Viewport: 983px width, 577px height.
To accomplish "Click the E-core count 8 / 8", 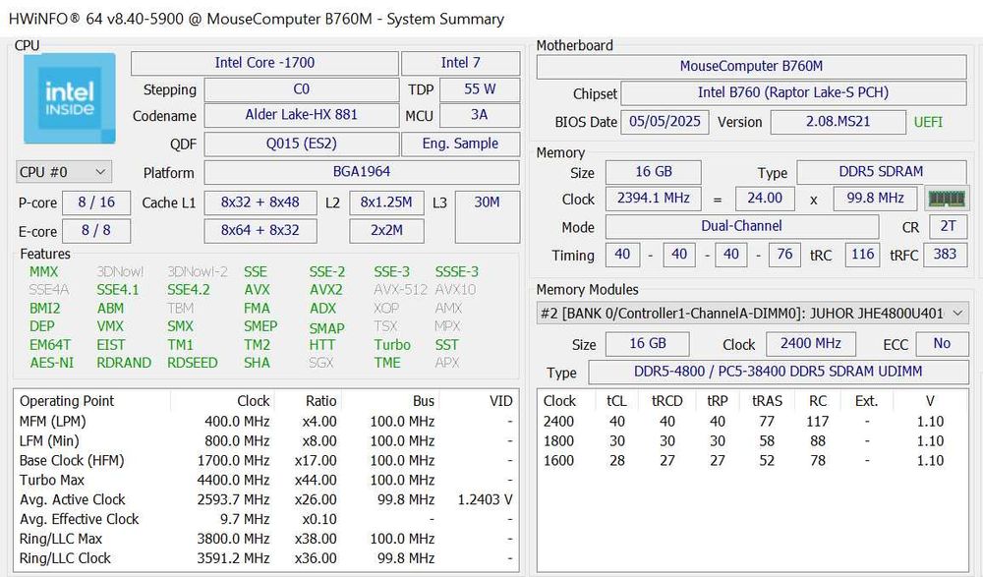I will click(96, 231).
